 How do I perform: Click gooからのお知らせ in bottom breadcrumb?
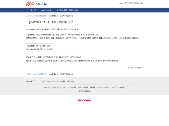39,74
